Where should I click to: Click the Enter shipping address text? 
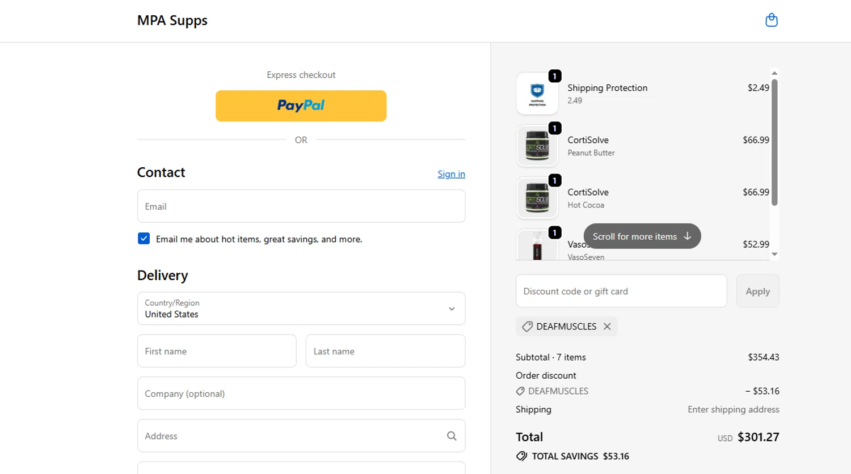pos(734,409)
